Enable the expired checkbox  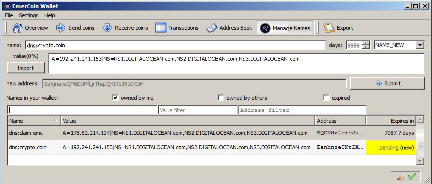(x=326, y=98)
